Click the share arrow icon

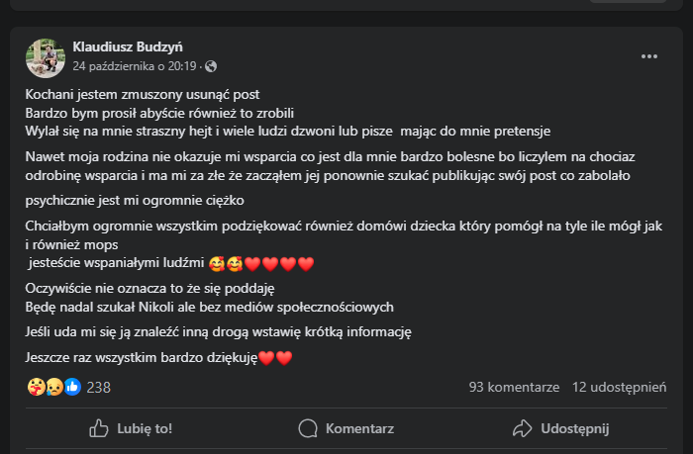523,428
